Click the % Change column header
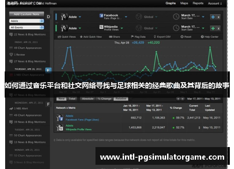Screen dimensions: 234x169 tap(176, 108)
